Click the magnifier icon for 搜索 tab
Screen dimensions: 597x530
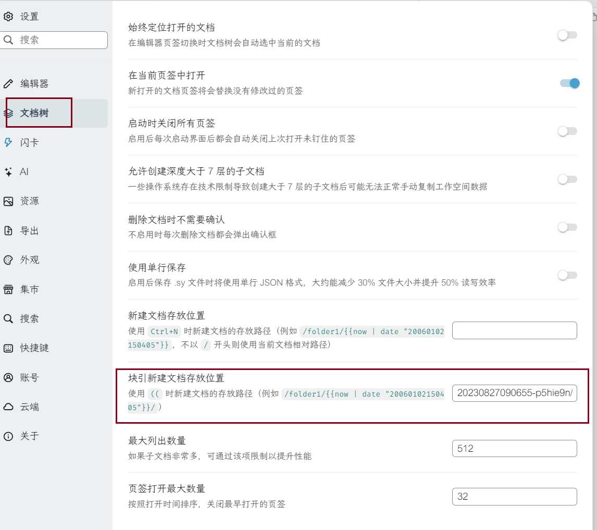pos(8,318)
